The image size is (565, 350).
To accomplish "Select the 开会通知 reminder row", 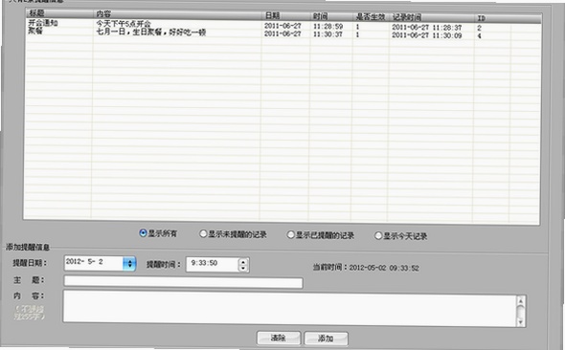I will (x=282, y=25).
